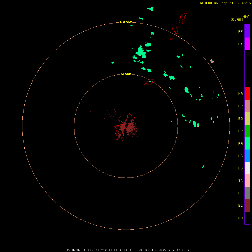
Task: Click the GC legend label
Action: coord(241,193)
